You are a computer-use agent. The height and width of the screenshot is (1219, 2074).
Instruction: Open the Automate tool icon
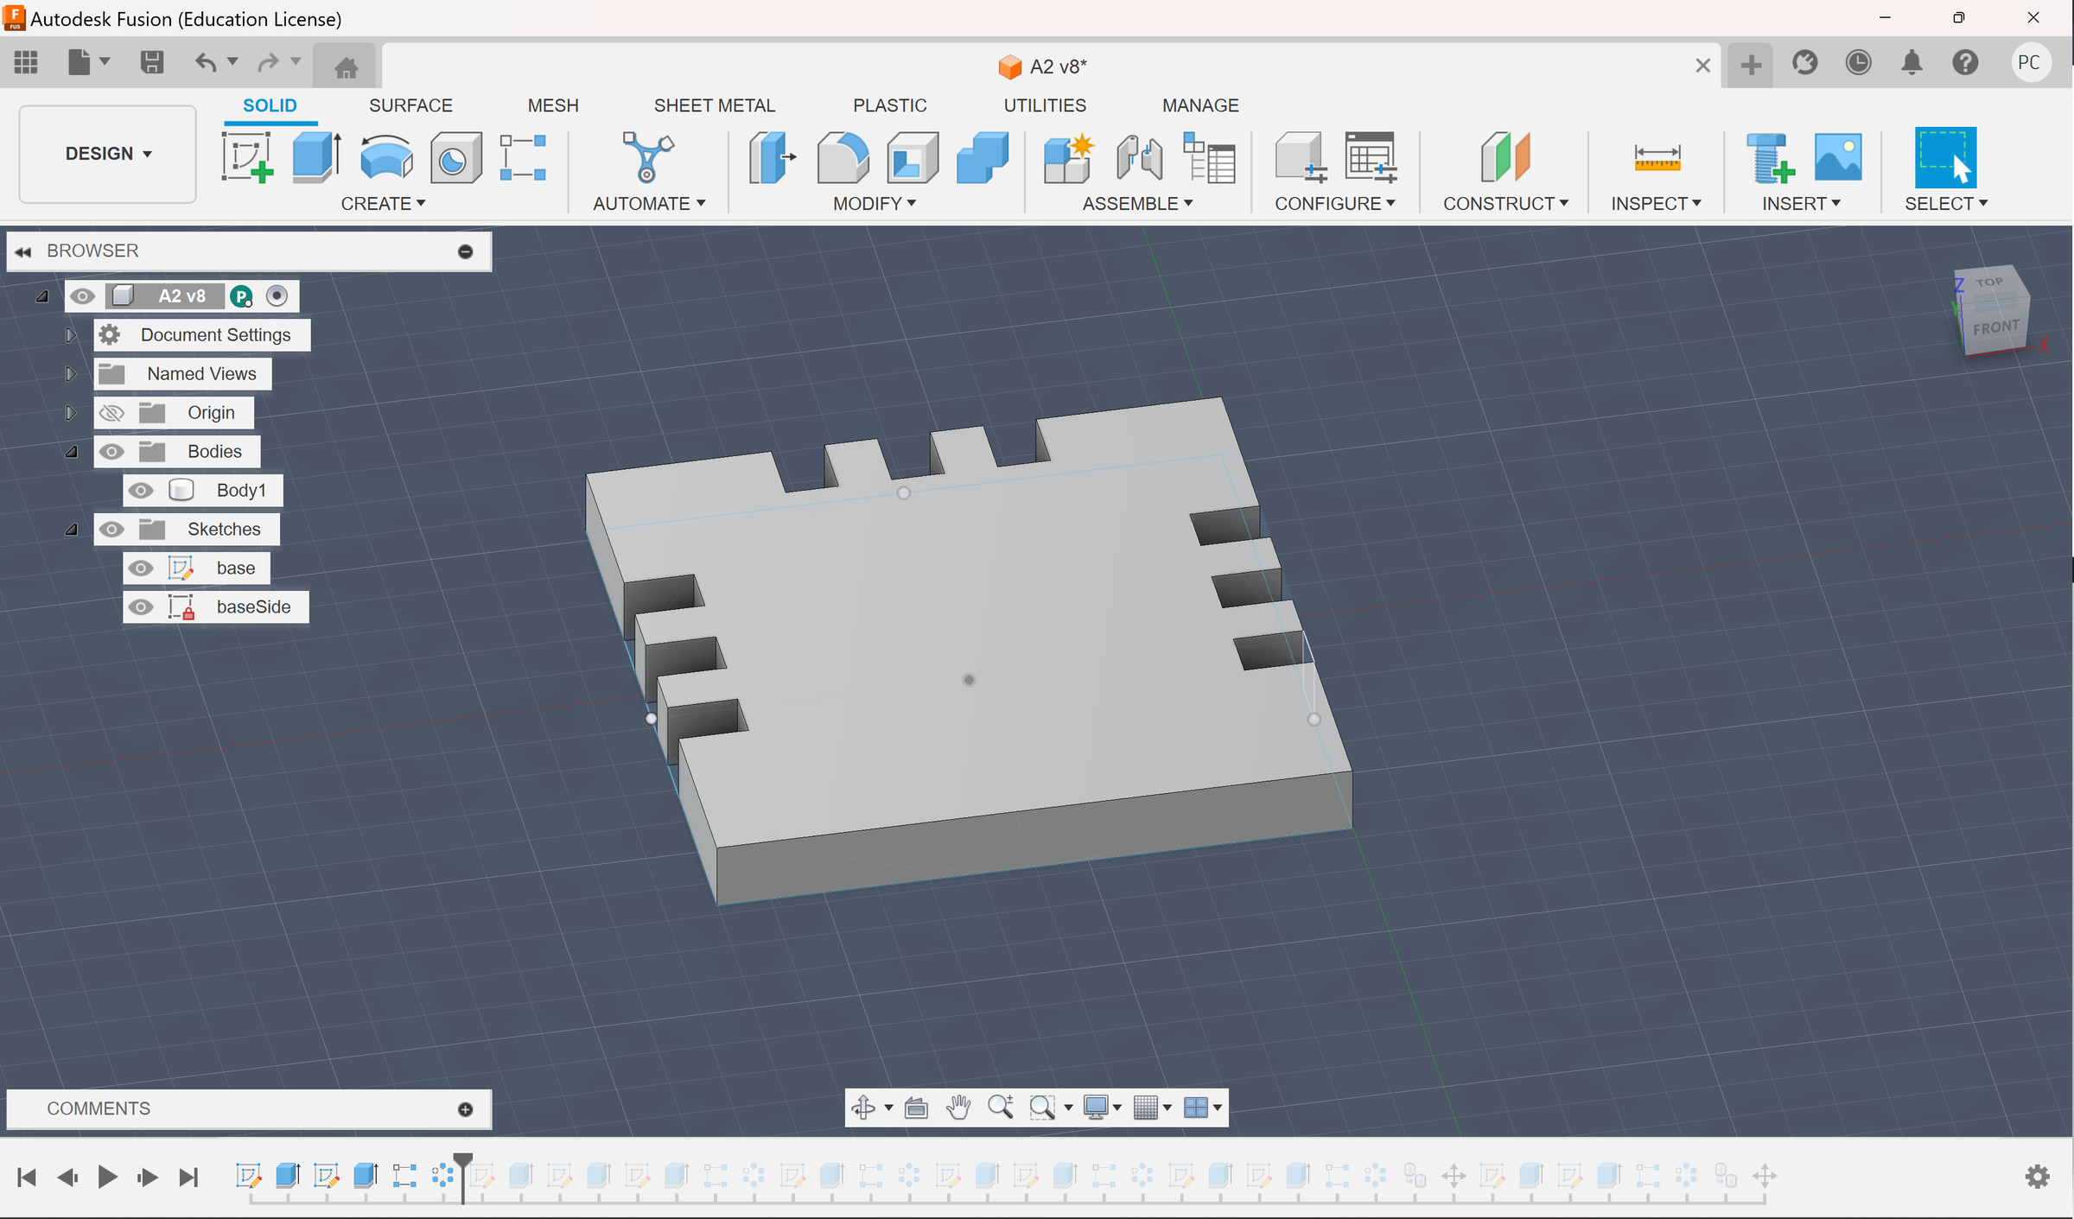tap(648, 157)
